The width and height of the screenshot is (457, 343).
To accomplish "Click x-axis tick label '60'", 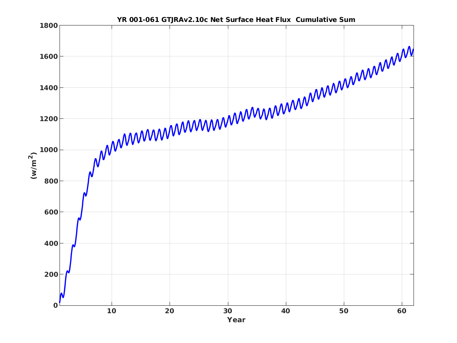I will [402, 311].
